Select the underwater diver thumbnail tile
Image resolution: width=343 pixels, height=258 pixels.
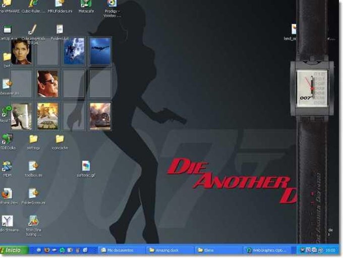[100, 51]
